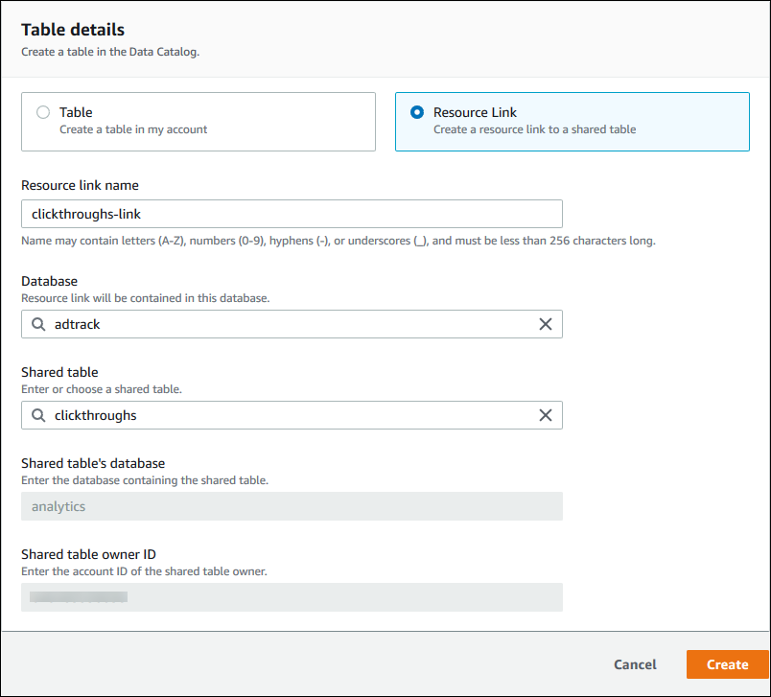Select the Table radio button
771x697 pixels.
42,112
